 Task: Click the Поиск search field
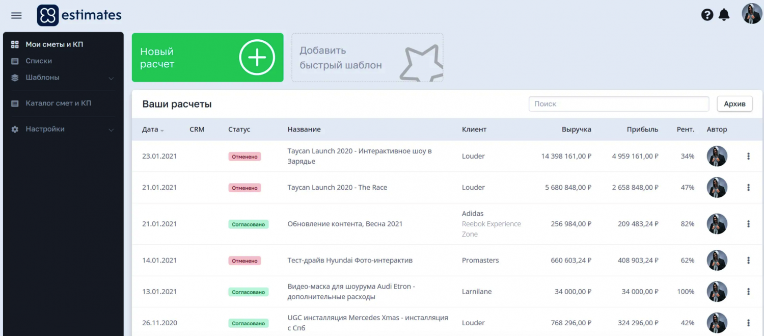[x=618, y=104]
